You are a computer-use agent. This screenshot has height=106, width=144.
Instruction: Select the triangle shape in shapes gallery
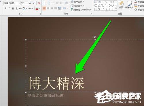(x=99, y=5)
